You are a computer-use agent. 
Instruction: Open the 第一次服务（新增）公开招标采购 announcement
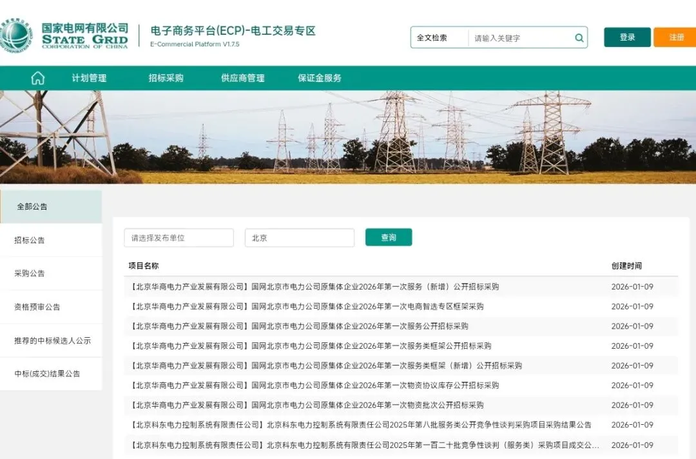click(314, 287)
